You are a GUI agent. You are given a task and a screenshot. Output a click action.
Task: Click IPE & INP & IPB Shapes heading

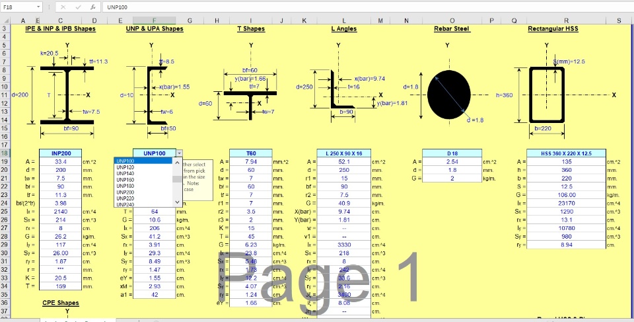click(x=61, y=28)
